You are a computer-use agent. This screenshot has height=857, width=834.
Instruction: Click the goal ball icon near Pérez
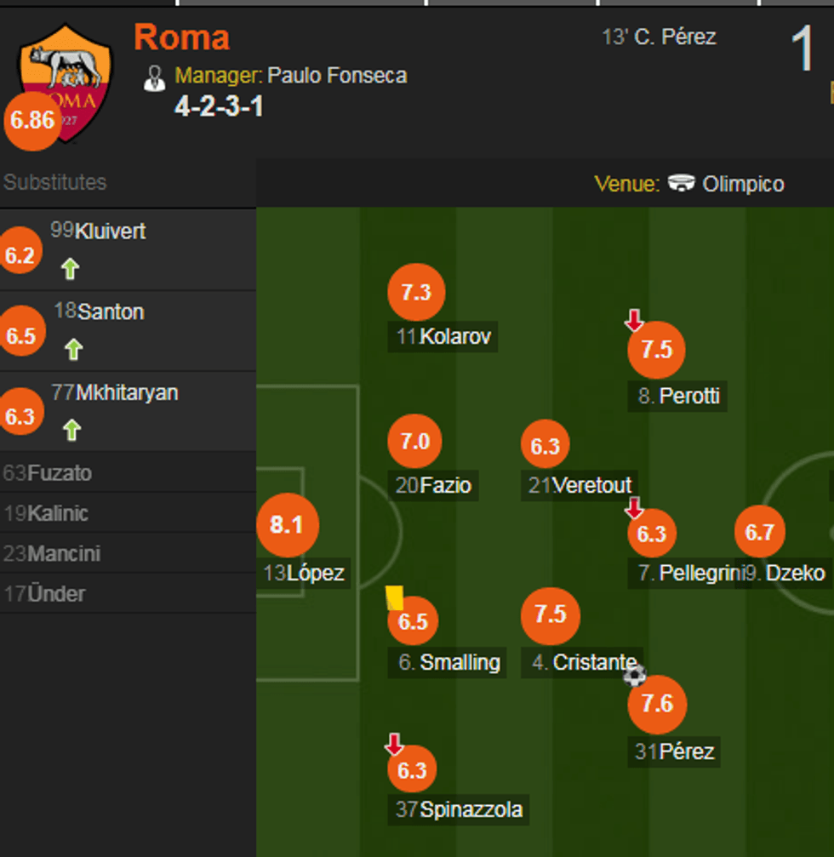(x=634, y=676)
